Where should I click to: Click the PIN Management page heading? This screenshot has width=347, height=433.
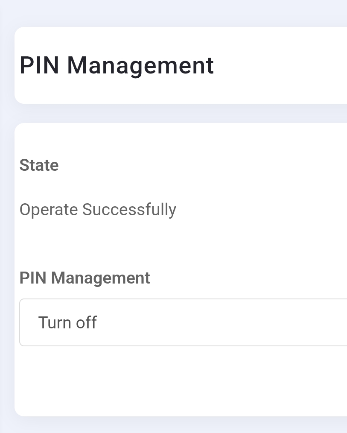117,65
